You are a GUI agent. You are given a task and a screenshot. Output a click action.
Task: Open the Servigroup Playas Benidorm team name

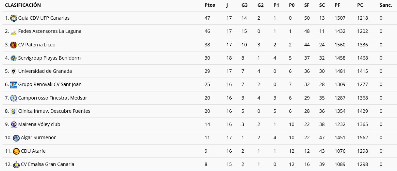[49, 58]
